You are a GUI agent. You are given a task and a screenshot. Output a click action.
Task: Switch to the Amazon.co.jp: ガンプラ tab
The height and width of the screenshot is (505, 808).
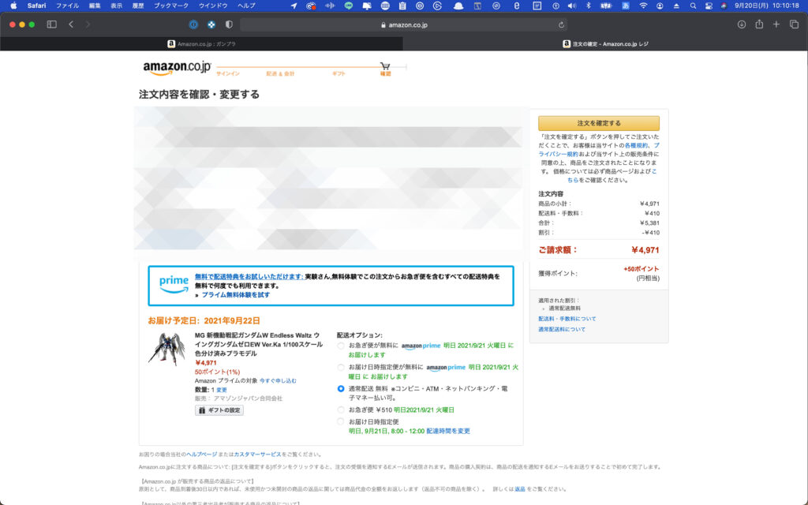click(x=201, y=44)
